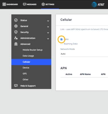Click the Settings gear icon in top bar
The width and height of the screenshot is (108, 114).
43,4
